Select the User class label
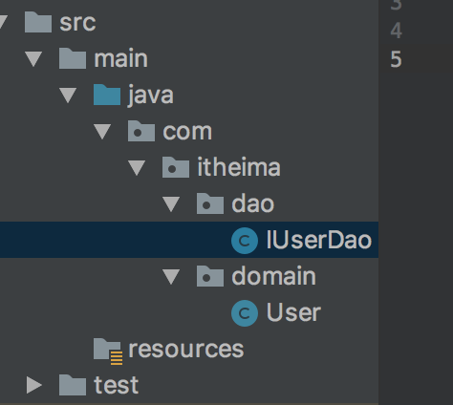The image size is (453, 405). click(x=293, y=312)
